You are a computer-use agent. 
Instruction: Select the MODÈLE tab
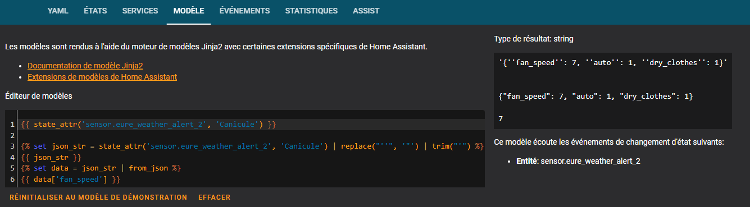tap(189, 11)
